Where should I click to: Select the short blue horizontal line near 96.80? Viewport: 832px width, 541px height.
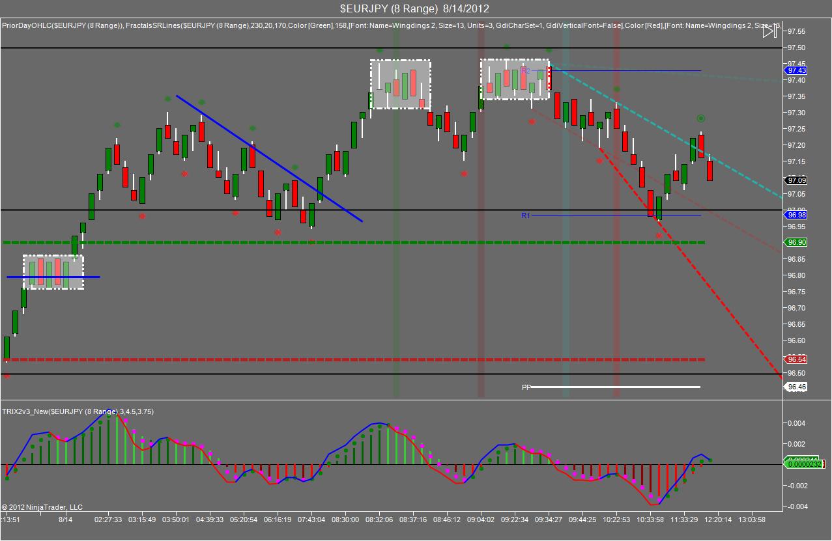[53, 277]
